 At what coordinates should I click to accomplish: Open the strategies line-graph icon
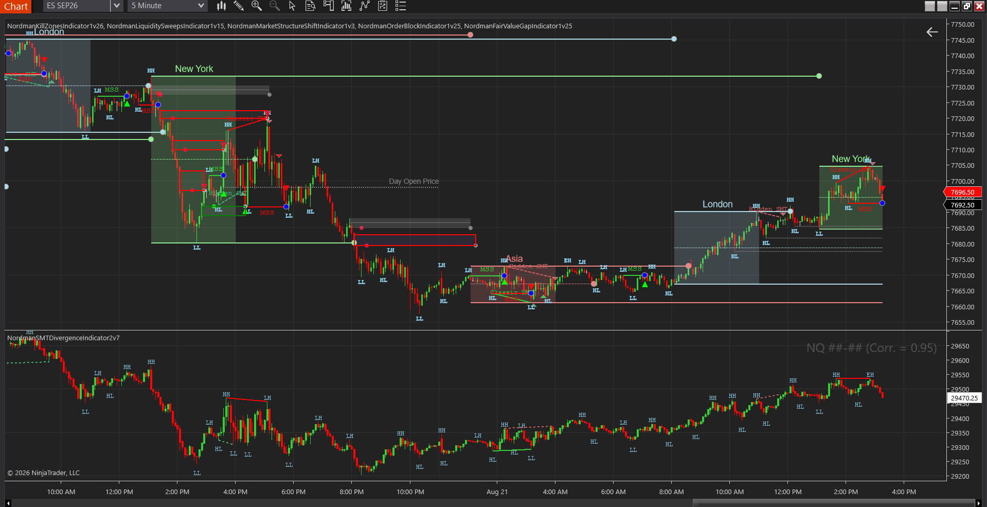364,6
